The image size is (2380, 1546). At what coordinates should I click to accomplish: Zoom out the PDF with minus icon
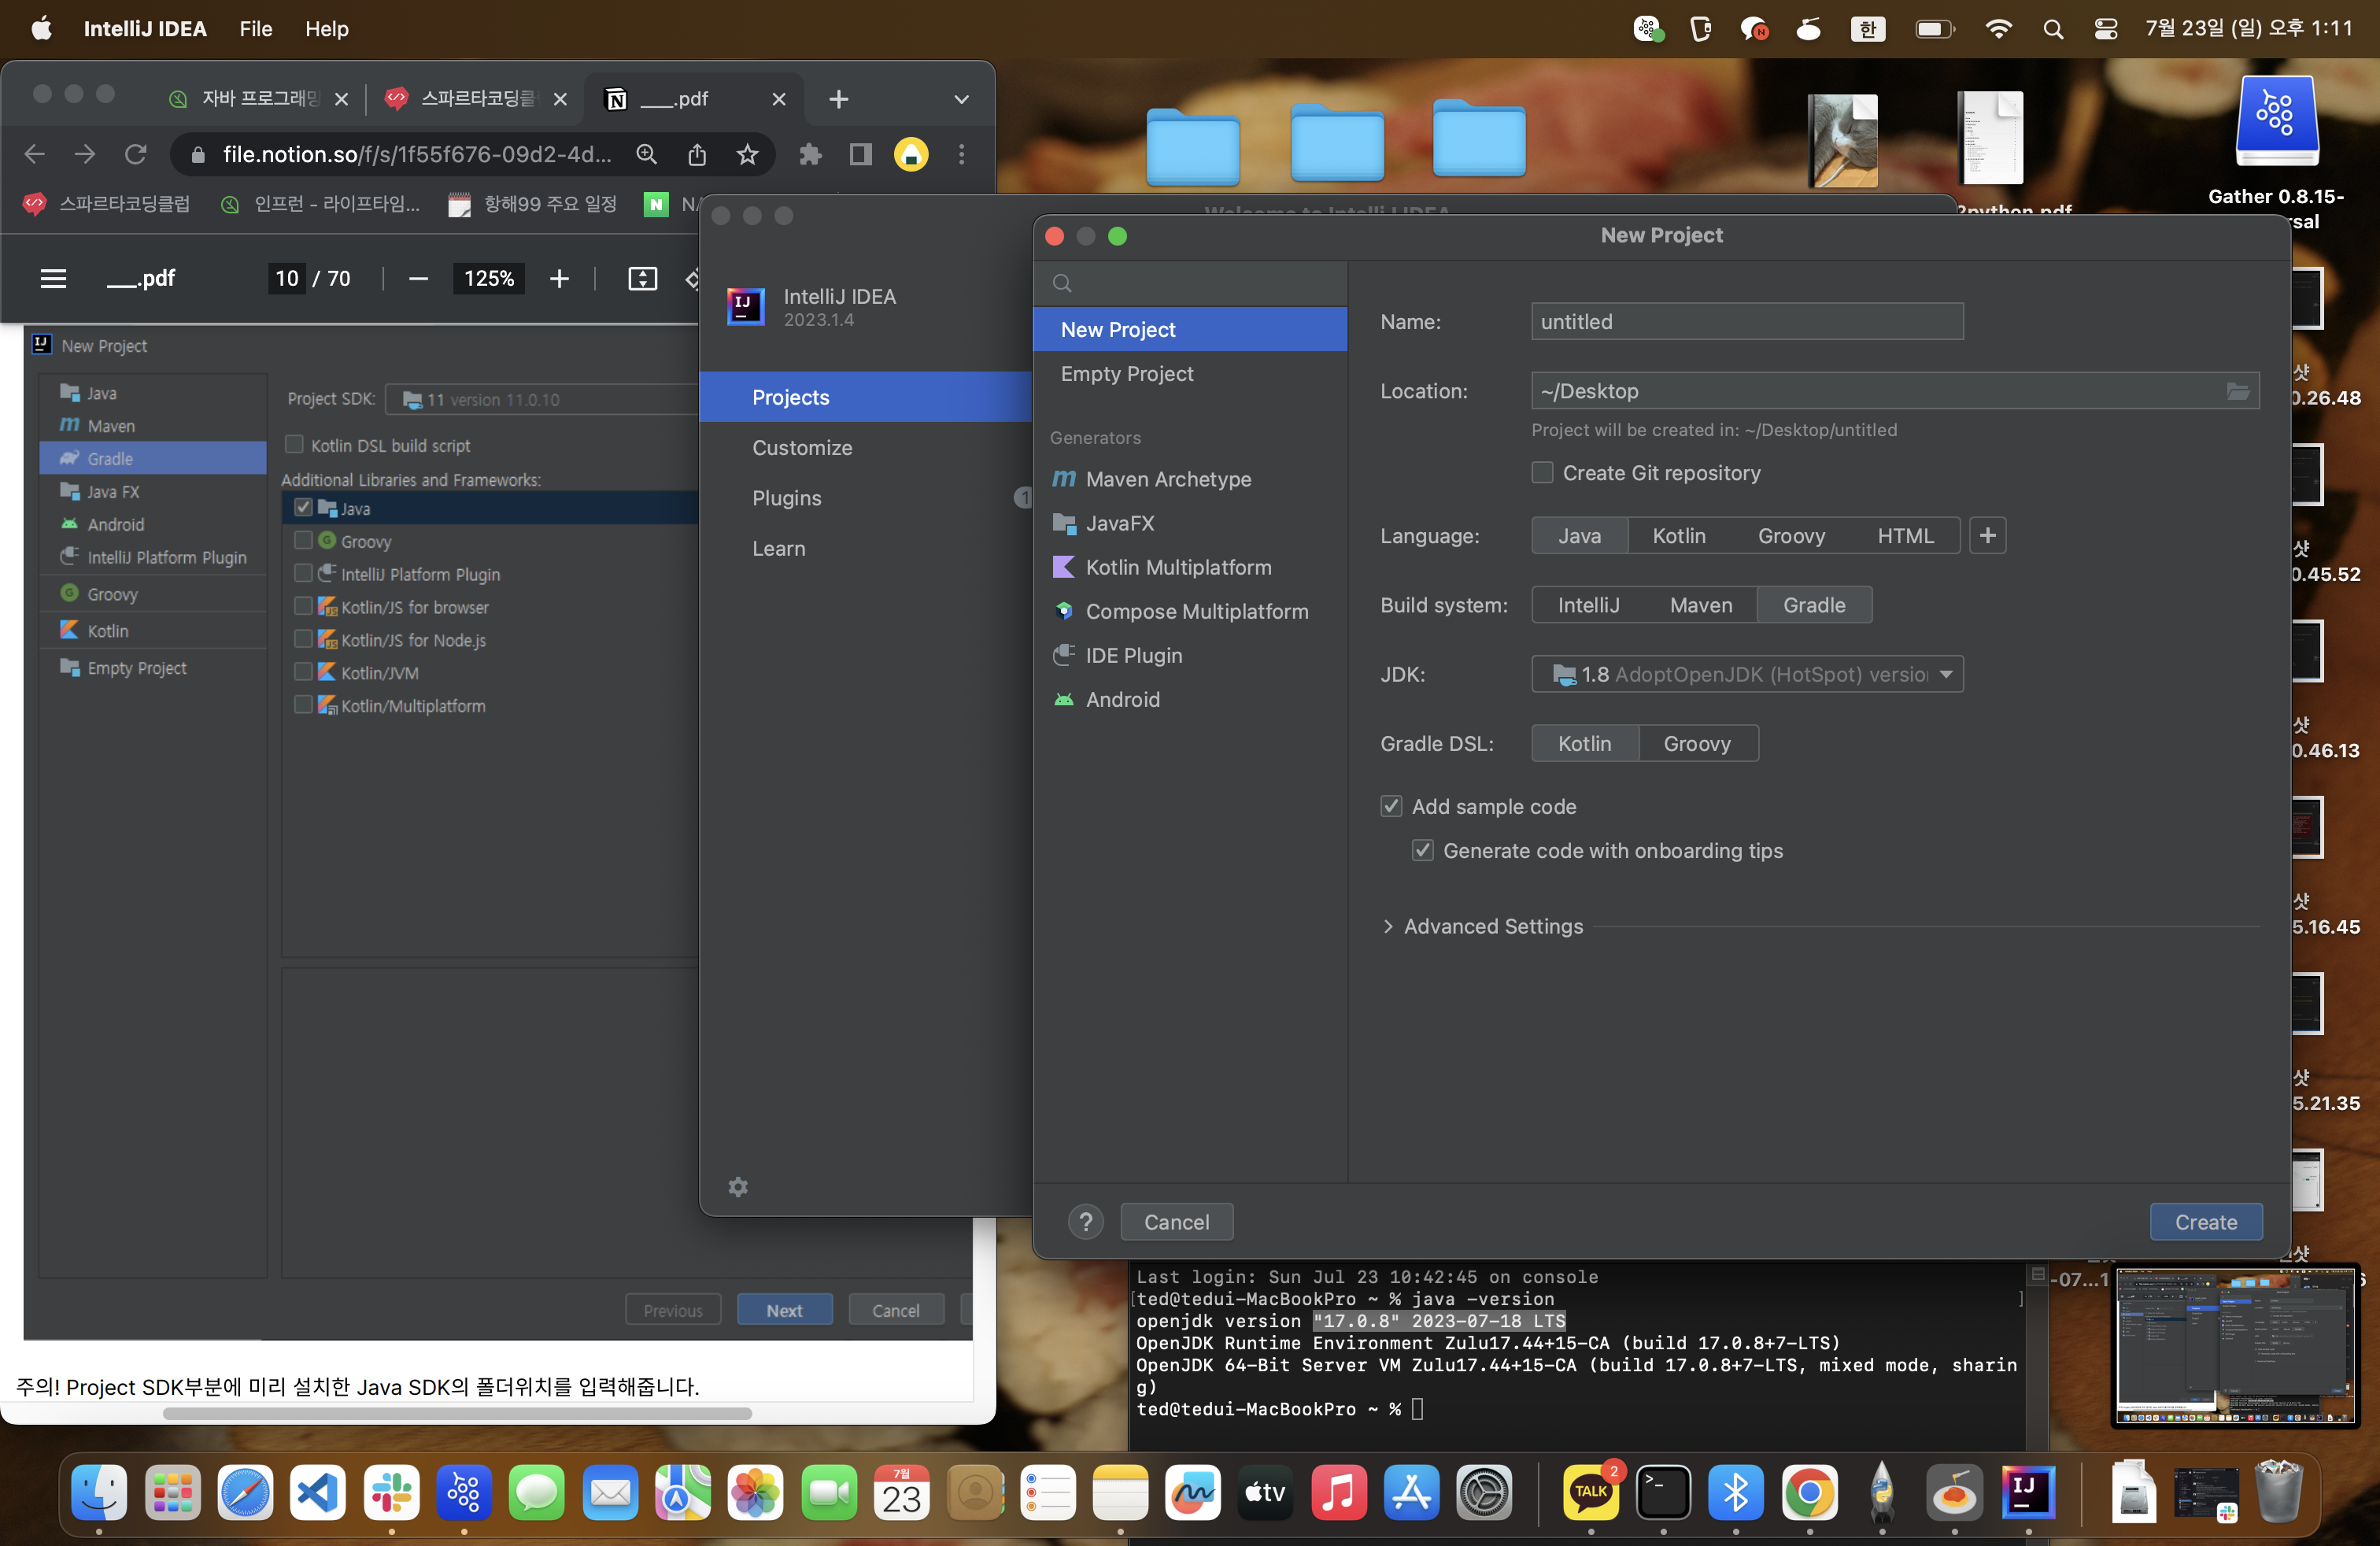click(x=418, y=278)
